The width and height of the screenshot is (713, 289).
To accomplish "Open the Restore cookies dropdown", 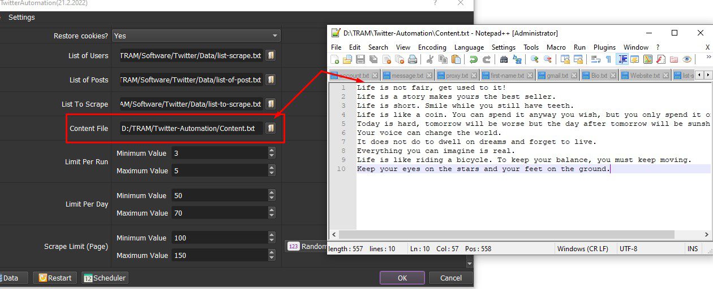I will coord(196,36).
